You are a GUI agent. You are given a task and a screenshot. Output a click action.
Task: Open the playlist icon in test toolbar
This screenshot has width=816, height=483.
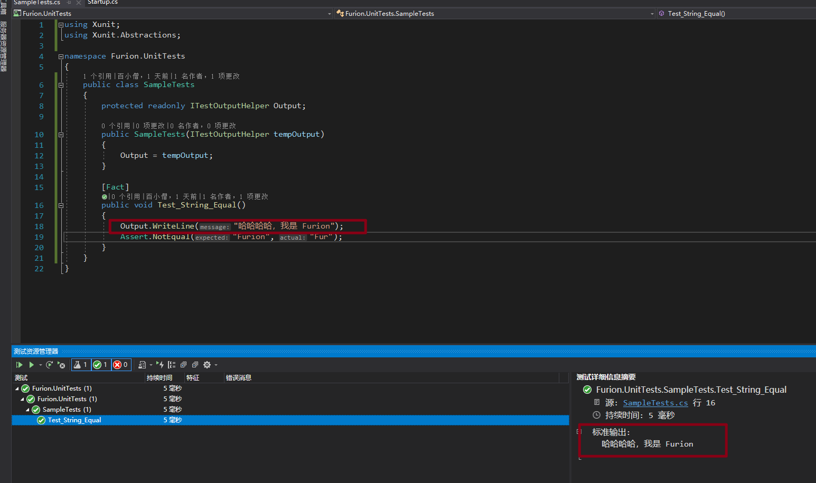tap(142, 365)
